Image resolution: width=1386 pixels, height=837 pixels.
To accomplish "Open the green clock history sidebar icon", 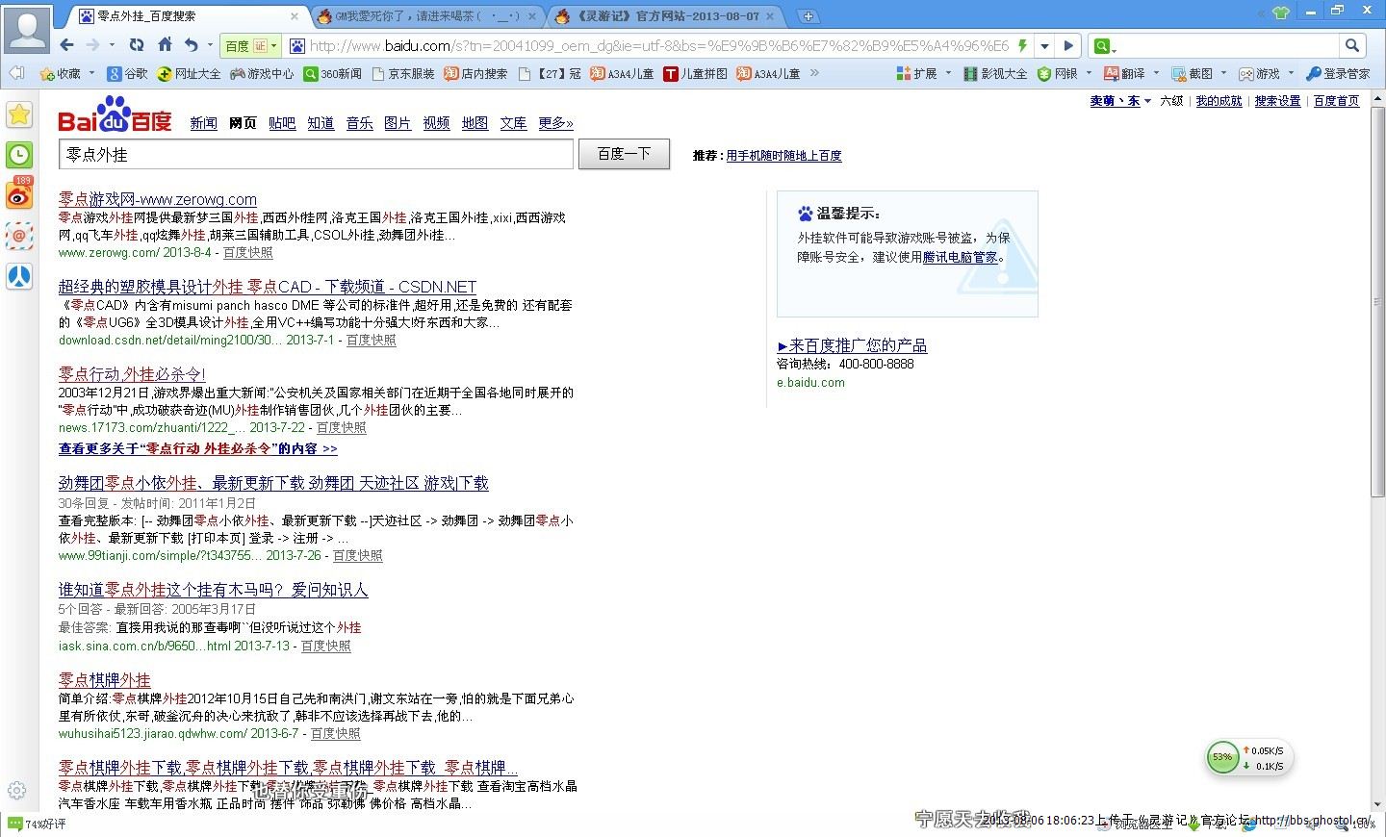I will point(19,155).
